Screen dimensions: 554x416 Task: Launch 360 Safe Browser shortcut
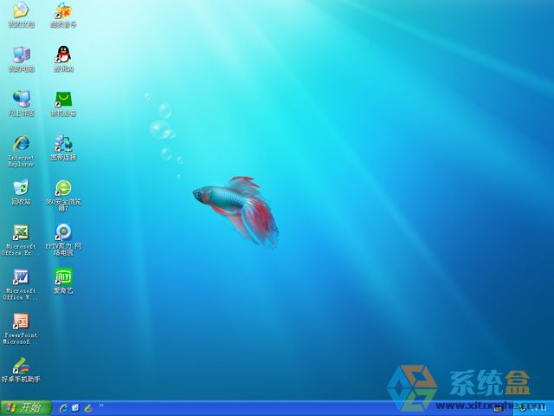click(63, 188)
